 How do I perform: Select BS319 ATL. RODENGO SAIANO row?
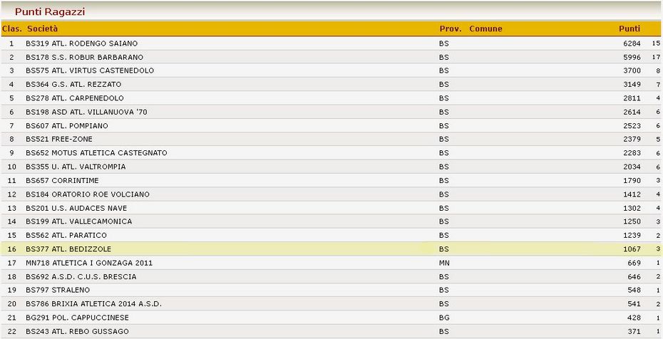click(x=331, y=43)
